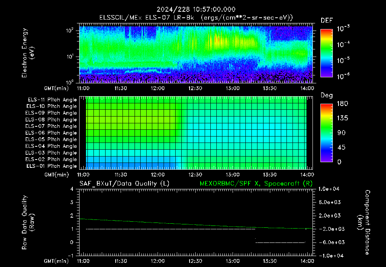This screenshot has height=267, width=386.
Task: Click ELS-08 Pitch Angle row label
Action: pyautogui.click(x=51, y=120)
